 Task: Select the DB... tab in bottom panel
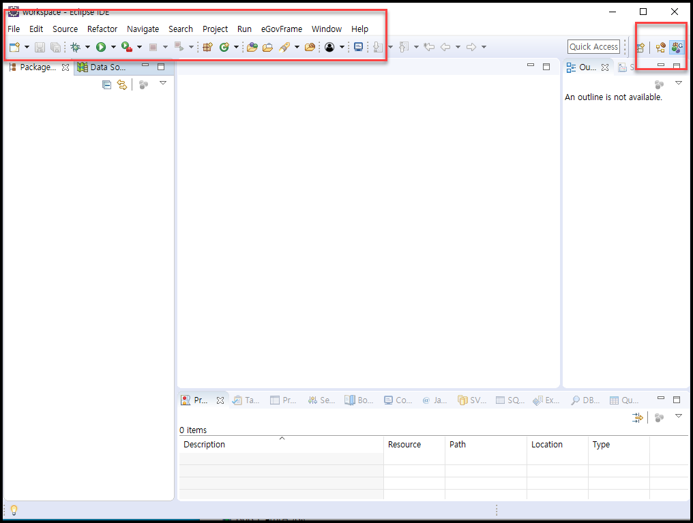(x=585, y=400)
